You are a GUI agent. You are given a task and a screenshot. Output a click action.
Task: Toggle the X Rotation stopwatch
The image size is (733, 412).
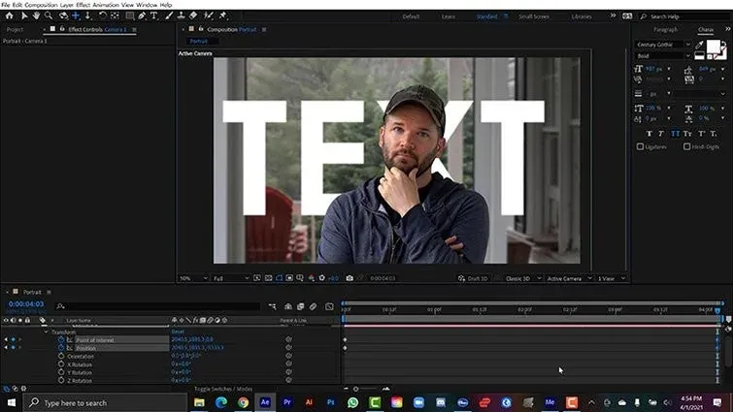point(61,364)
